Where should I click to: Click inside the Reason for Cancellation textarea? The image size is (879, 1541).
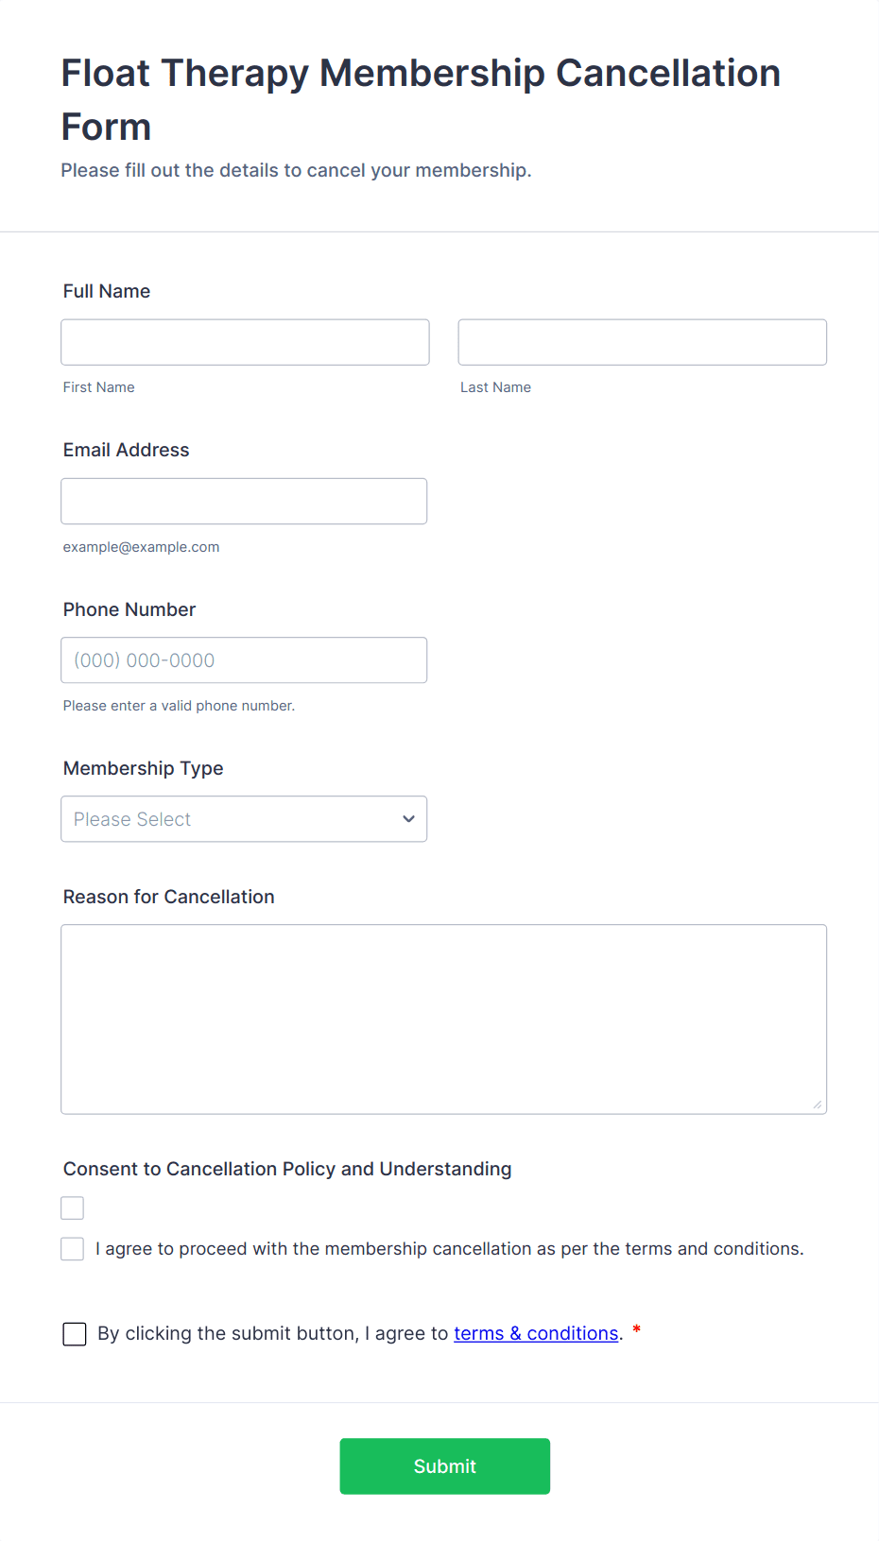coord(443,1019)
